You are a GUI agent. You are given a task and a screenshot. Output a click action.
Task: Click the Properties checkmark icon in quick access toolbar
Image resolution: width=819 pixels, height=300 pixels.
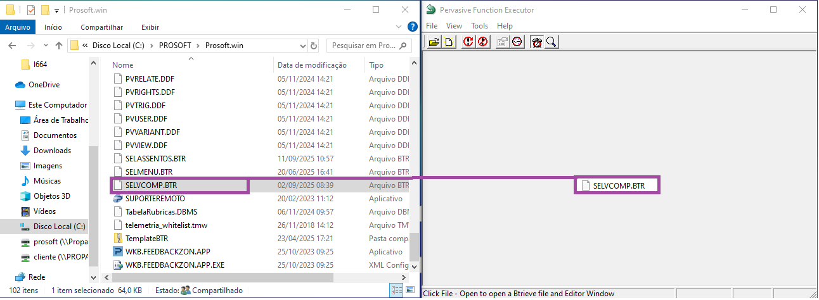coord(31,9)
